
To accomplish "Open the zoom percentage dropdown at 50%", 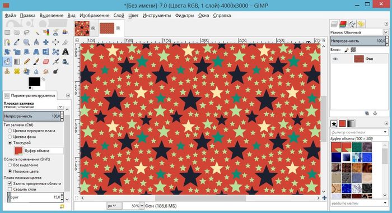I will pyautogui.click(x=142, y=206).
